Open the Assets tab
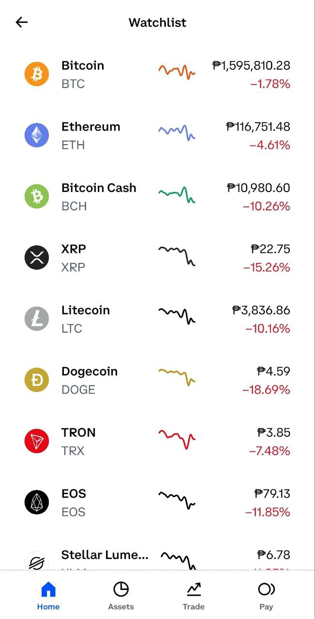The image size is (315, 619). click(x=121, y=596)
